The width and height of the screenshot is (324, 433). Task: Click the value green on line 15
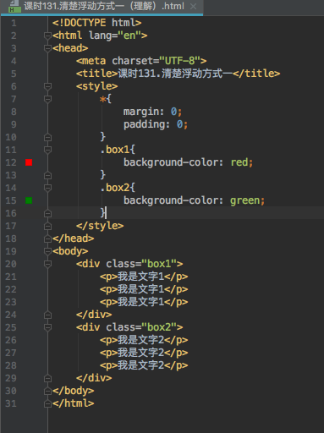point(245,200)
